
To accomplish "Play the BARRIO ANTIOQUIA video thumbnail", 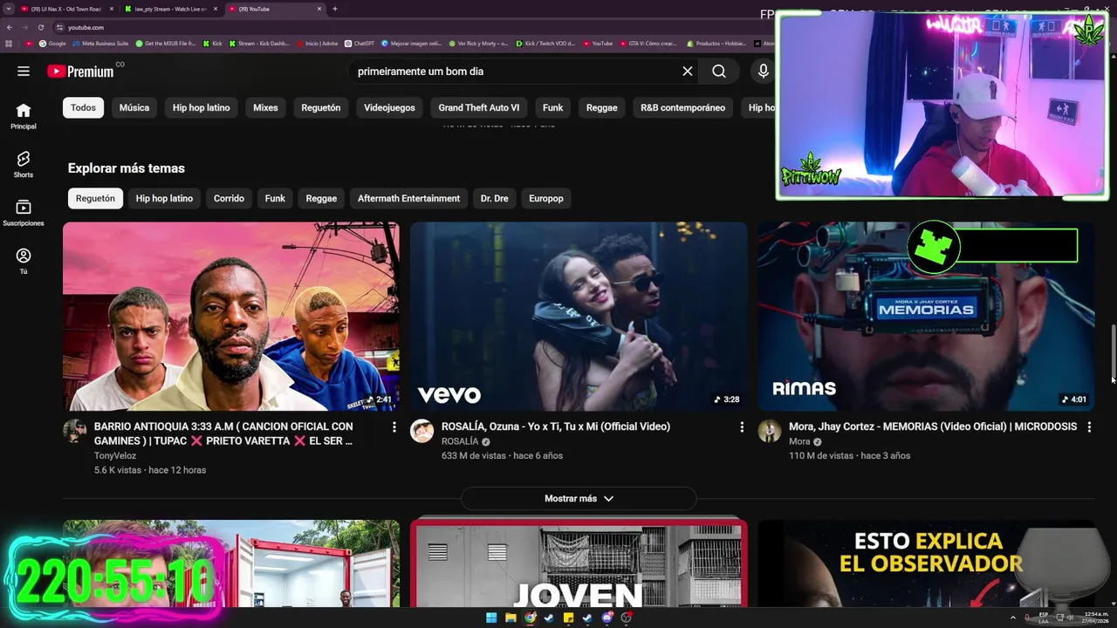I will tap(231, 316).
